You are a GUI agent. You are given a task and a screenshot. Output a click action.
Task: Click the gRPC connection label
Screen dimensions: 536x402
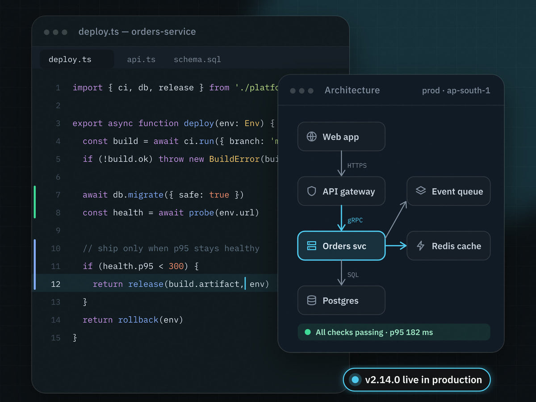pos(355,220)
